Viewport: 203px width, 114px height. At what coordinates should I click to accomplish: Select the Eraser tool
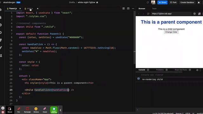pos(45,110)
